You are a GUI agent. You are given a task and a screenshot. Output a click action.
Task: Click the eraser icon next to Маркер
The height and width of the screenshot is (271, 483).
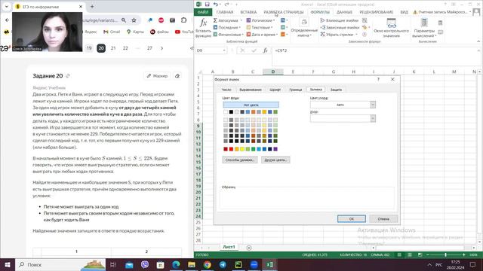[177, 76]
